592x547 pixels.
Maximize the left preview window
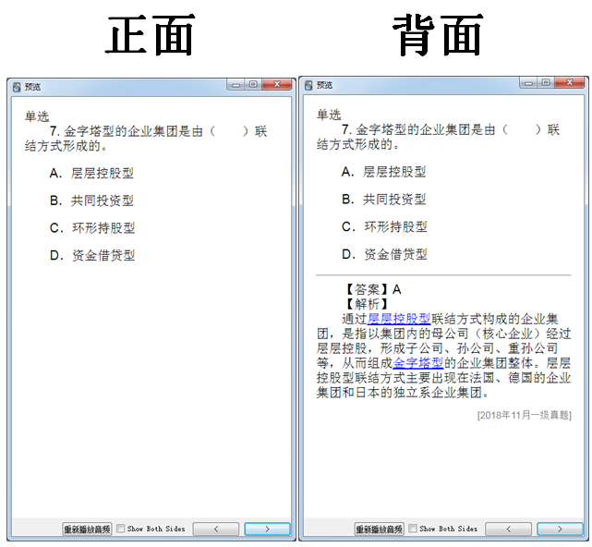click(x=253, y=85)
